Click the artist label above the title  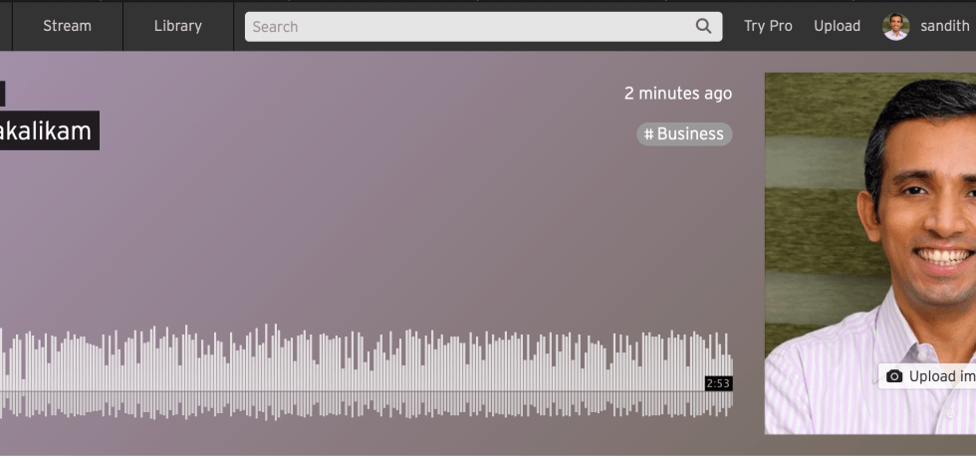pyautogui.click(x=2, y=94)
